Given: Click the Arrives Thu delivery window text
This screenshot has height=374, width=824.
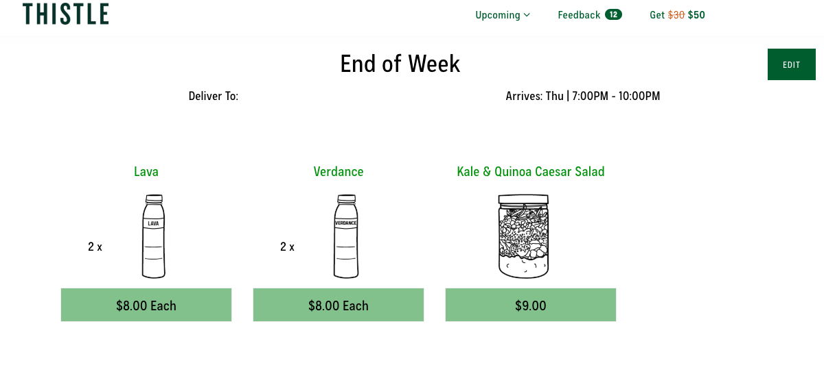Looking at the screenshot, I should click(x=583, y=96).
